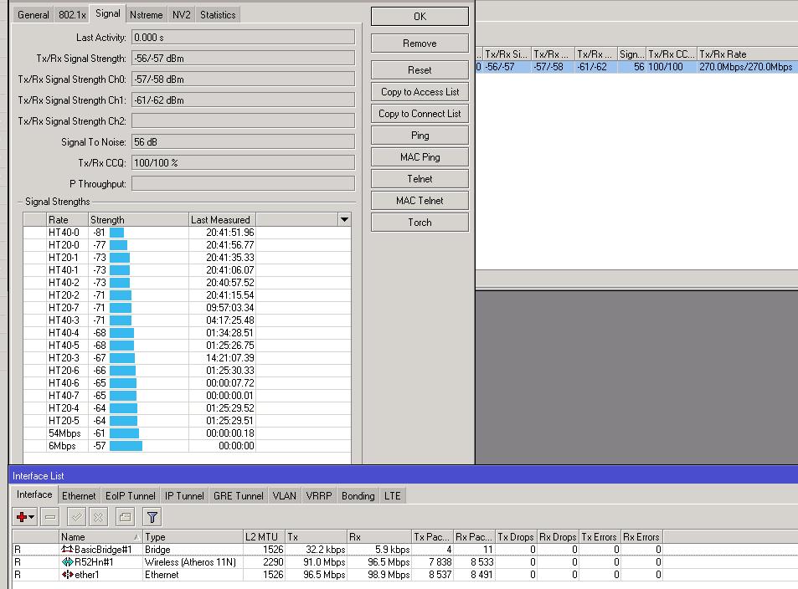Image resolution: width=798 pixels, height=589 pixels.
Task: Open the Statistics tab
Action: click(218, 15)
